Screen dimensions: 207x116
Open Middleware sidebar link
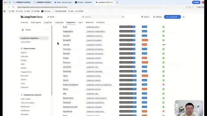(x=25, y=107)
